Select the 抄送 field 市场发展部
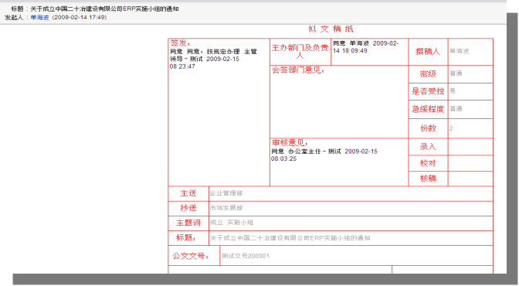Viewport: 519px width, 286px height. (351, 209)
